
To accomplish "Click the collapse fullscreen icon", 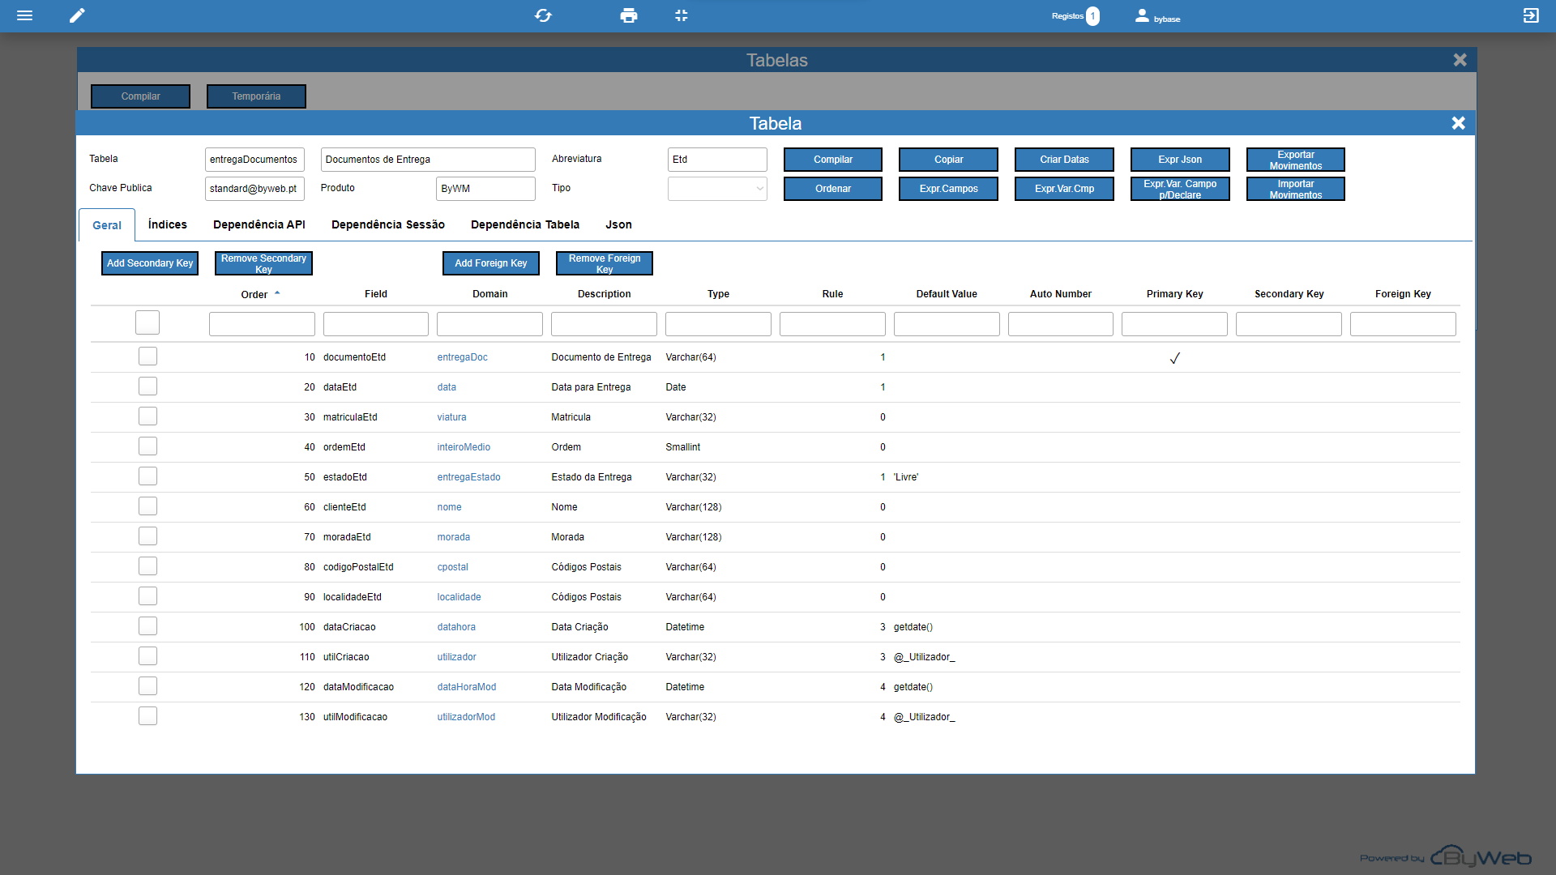I will (681, 15).
